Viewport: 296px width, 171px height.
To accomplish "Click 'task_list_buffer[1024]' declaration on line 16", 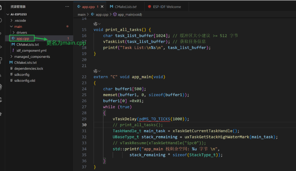I will 141,36.
